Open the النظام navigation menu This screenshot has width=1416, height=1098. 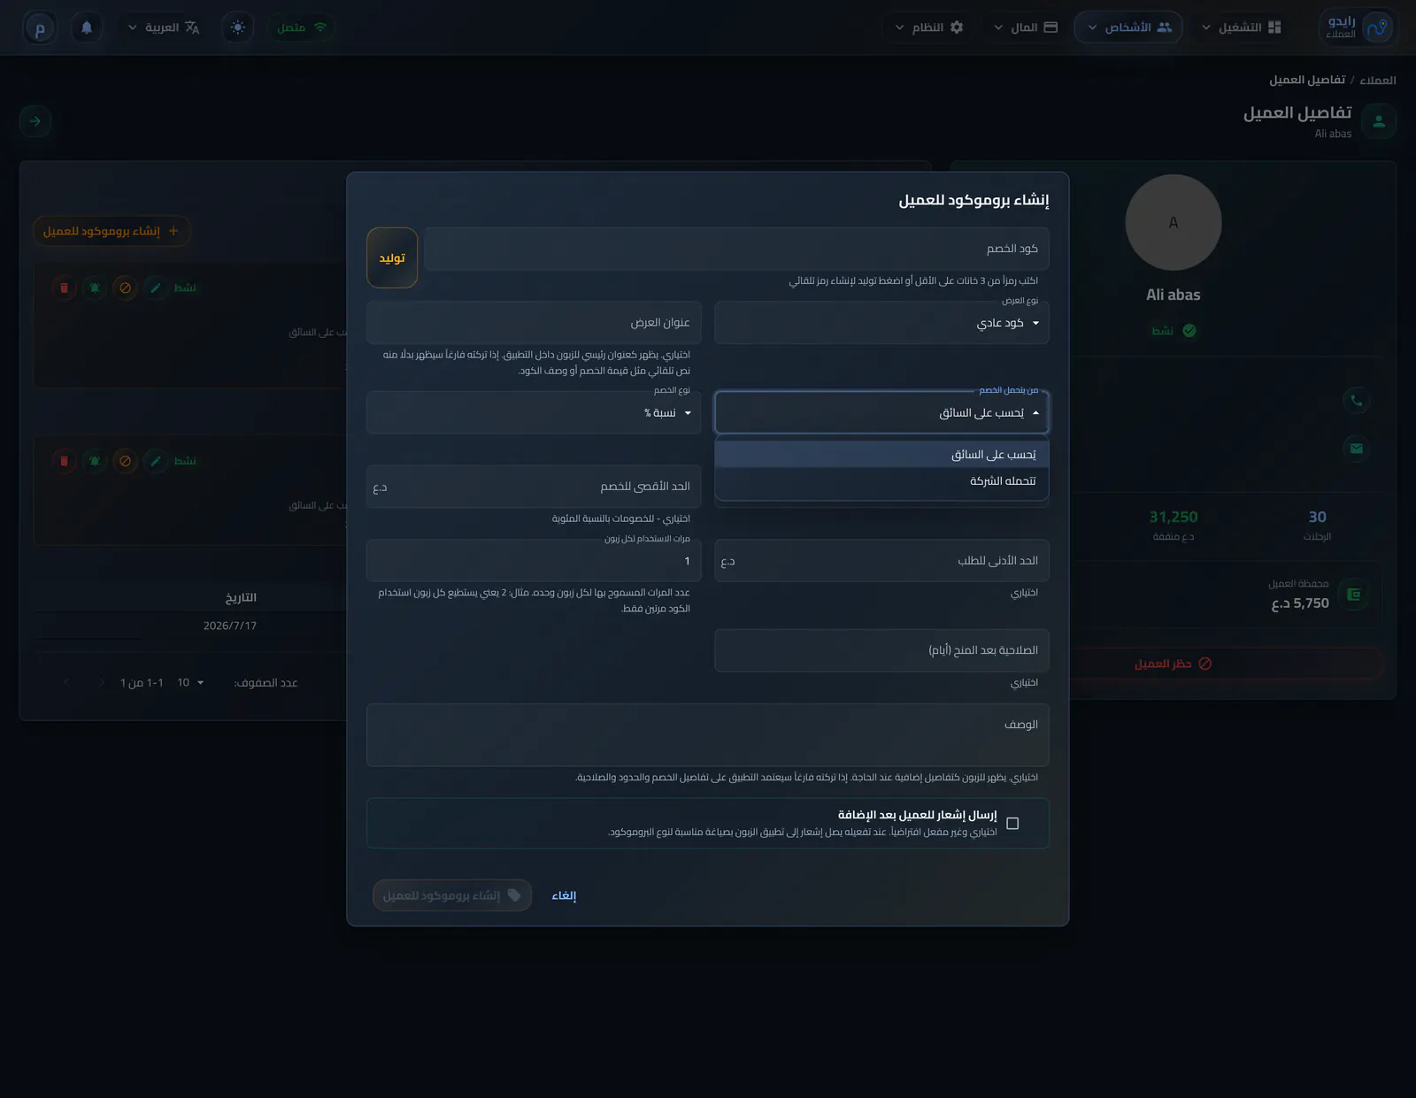pos(928,27)
